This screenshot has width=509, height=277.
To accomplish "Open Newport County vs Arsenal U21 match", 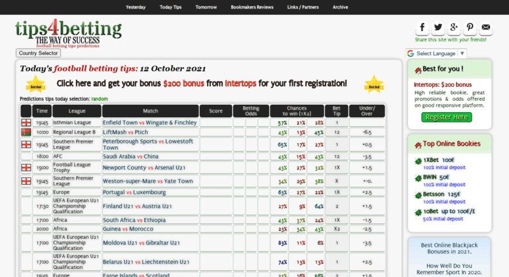I will (144, 168).
